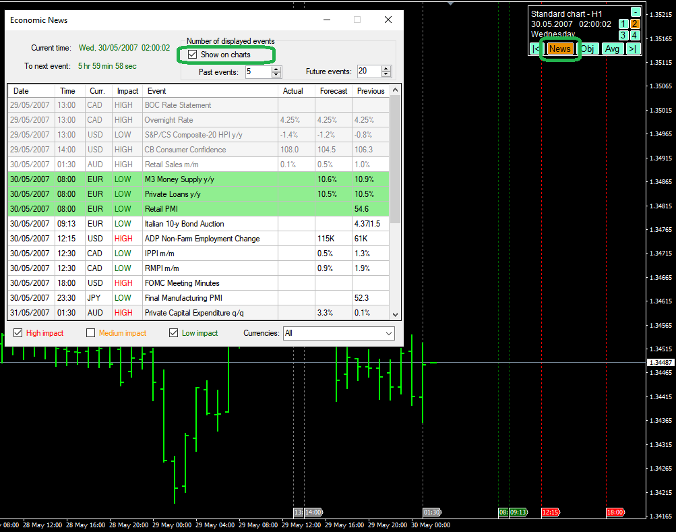Select the ADP Non-Farm Employment Change row

198,239
